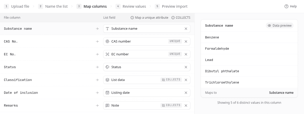Screen dimensions: 304x114
Task: Go to the Review values step
Action: click(131, 6)
